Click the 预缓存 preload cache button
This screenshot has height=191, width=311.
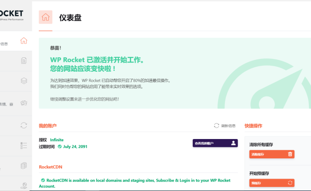tap(272, 183)
